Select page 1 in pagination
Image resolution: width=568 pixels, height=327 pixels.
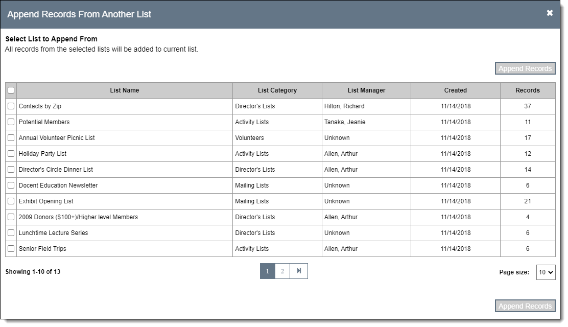(x=267, y=271)
